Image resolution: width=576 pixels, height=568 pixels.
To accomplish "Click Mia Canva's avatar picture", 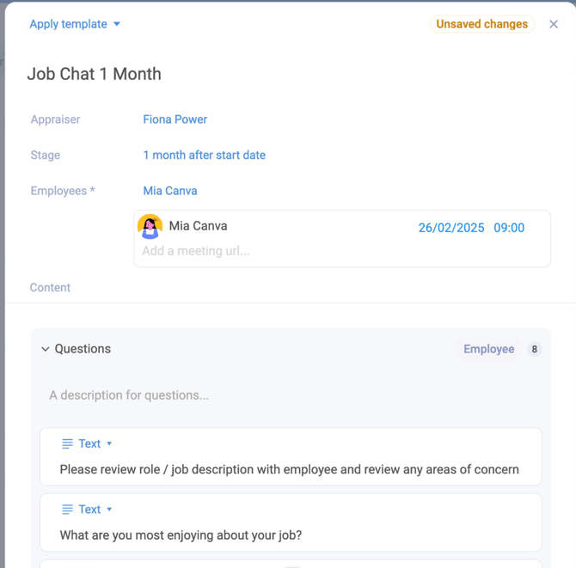I will [150, 227].
